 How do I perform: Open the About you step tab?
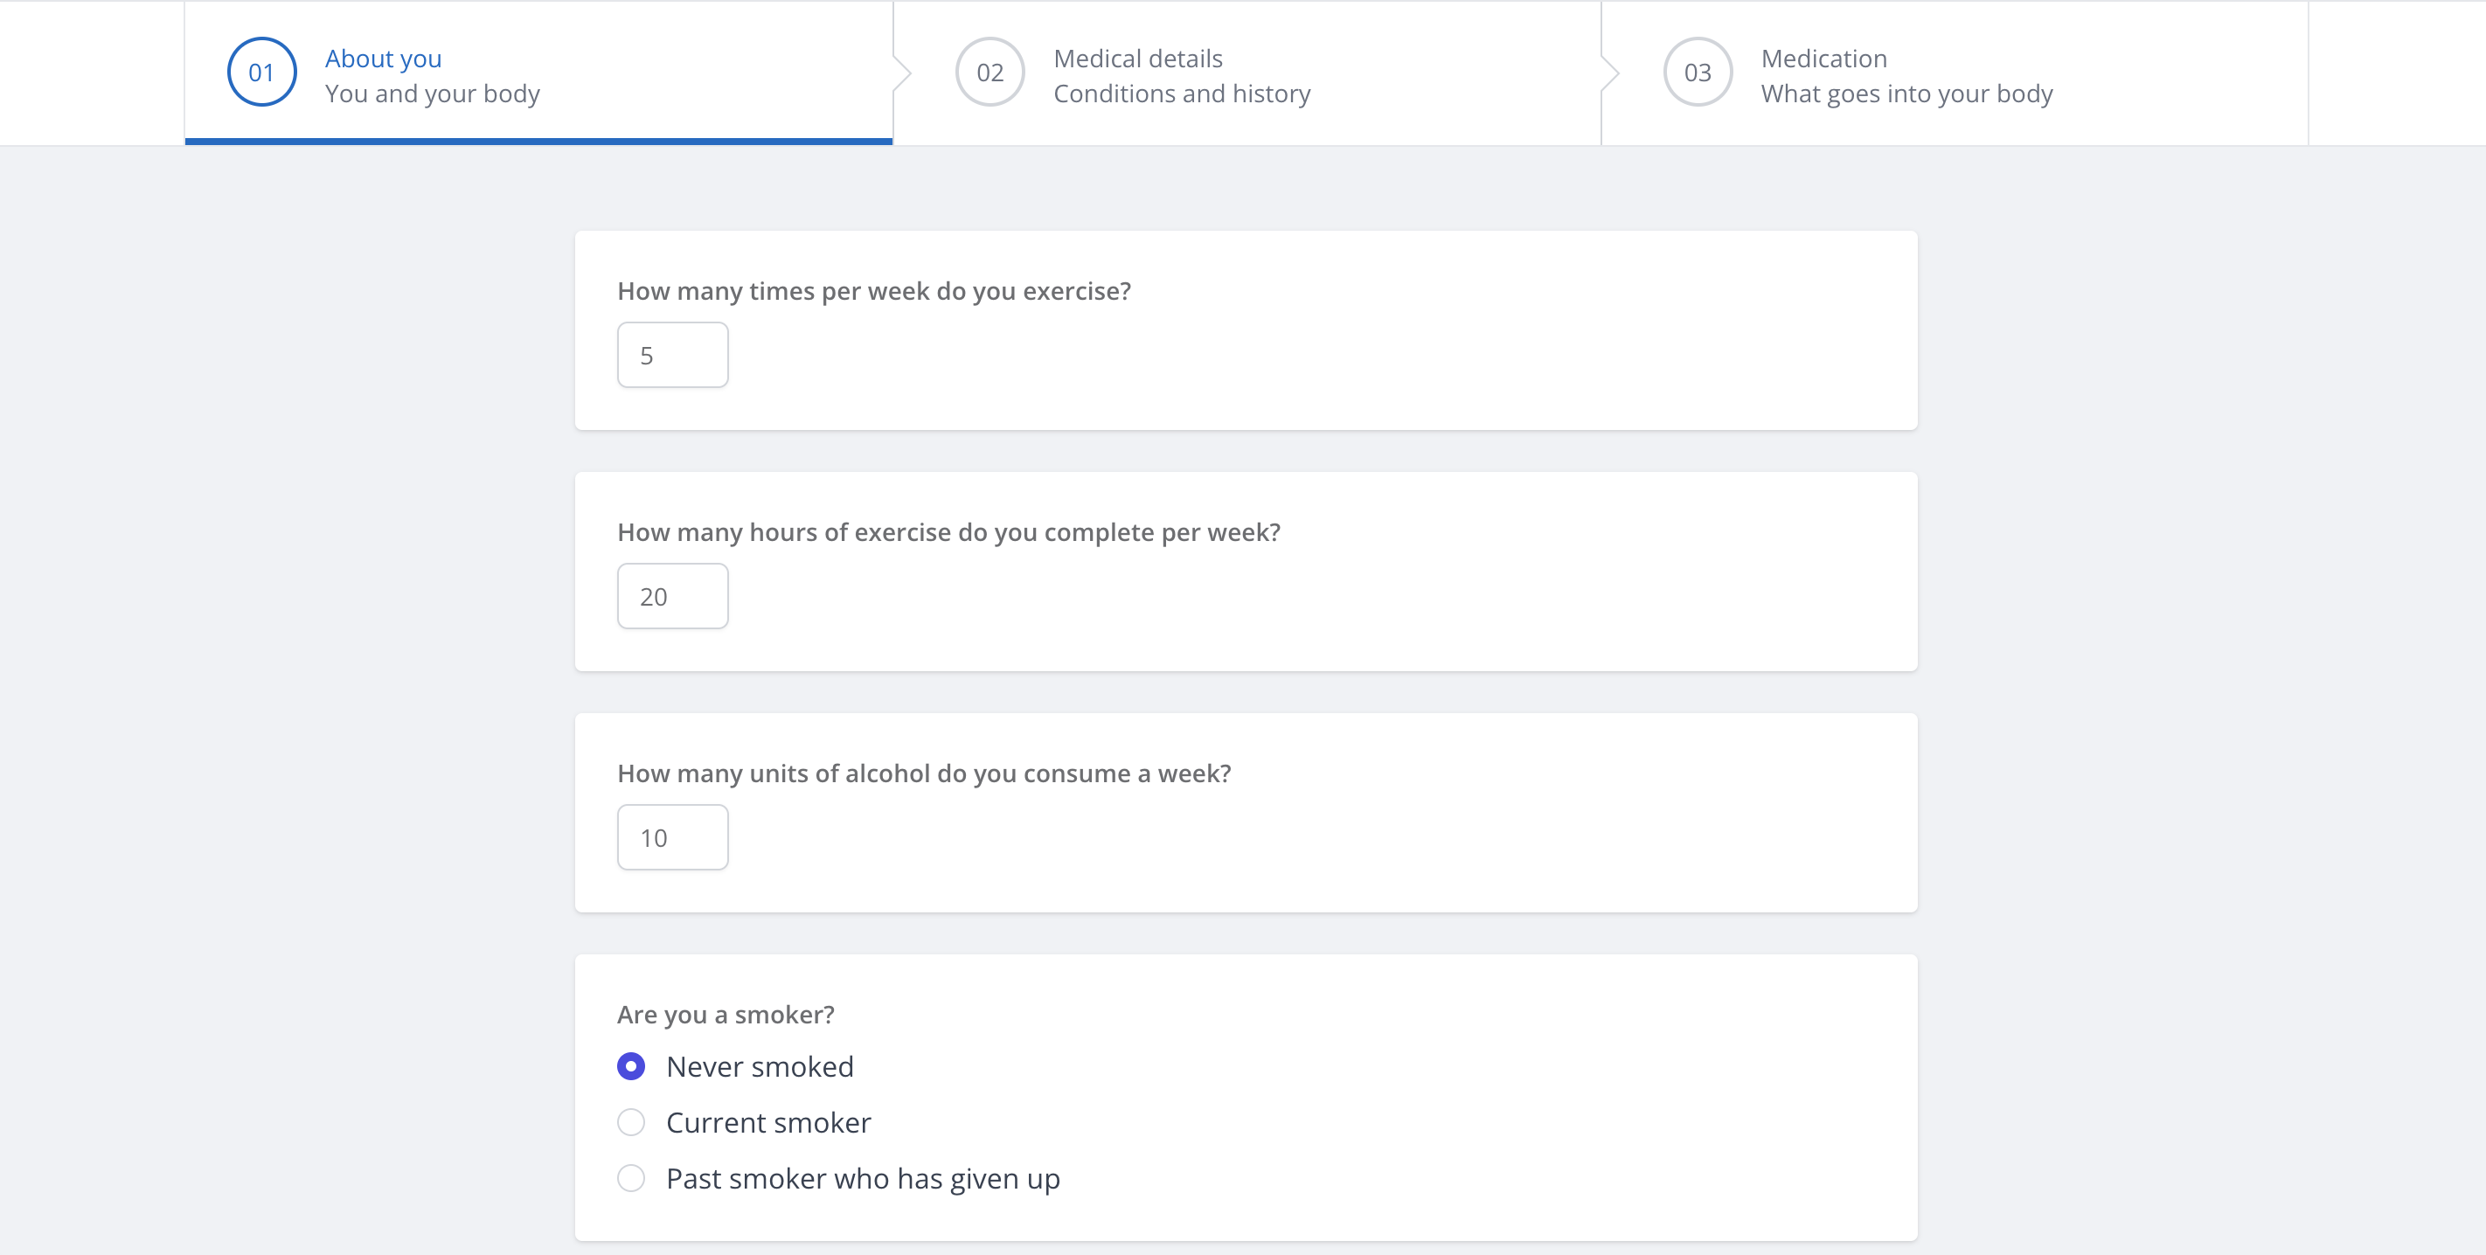point(538,73)
